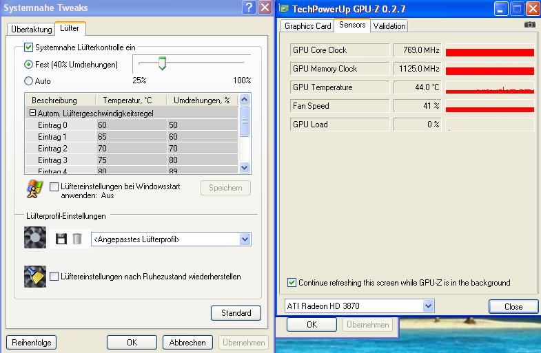Viewport: 541px width, 353px height.
Task: Select the Eintrag 0 row
Action: click(132, 125)
